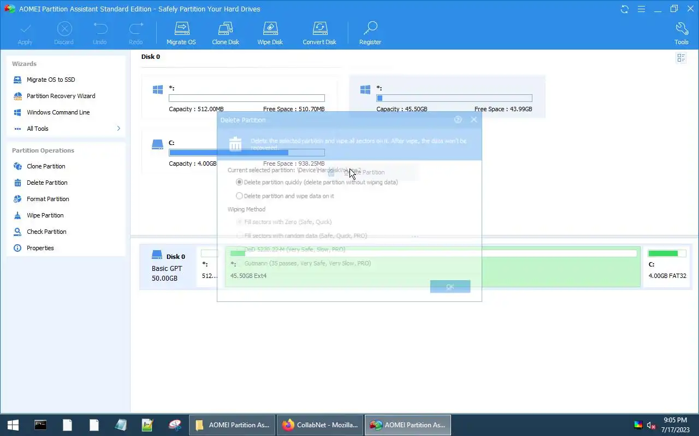The image size is (699, 436).
Task: Click the Apply toolbar button
Action: [25, 33]
